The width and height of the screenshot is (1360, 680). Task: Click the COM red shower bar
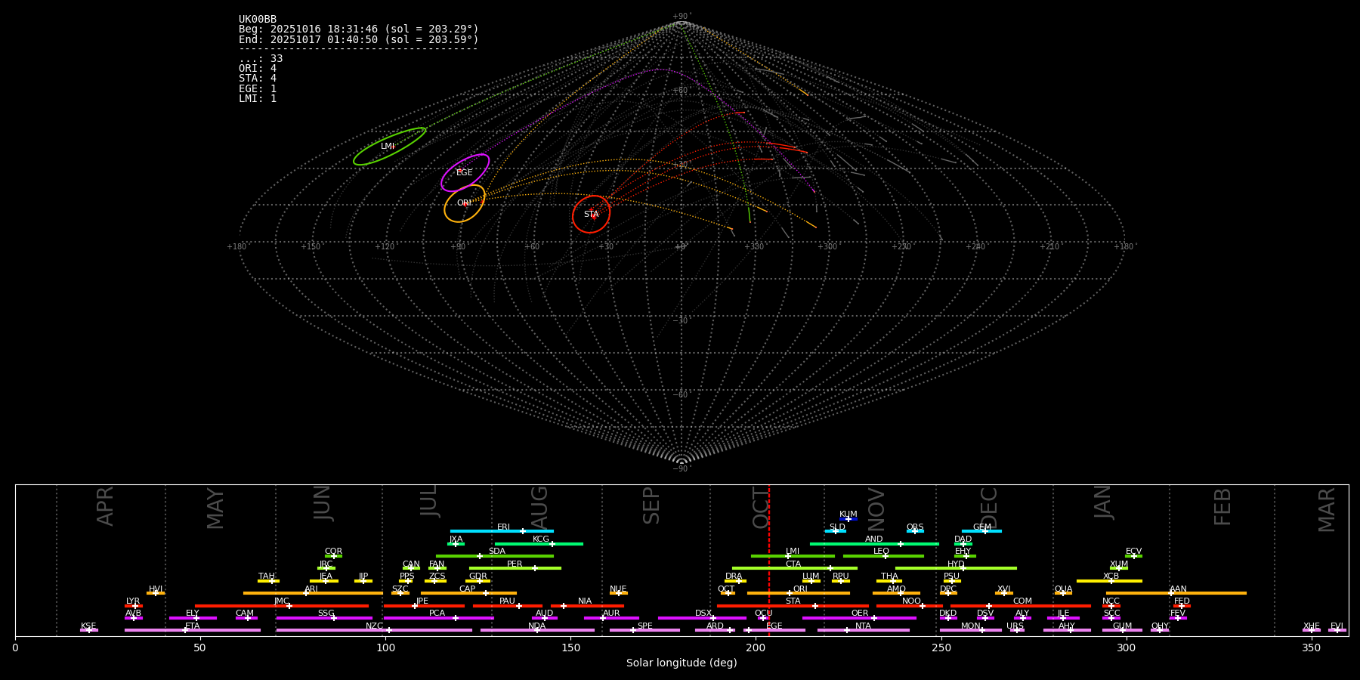pos(1020,605)
